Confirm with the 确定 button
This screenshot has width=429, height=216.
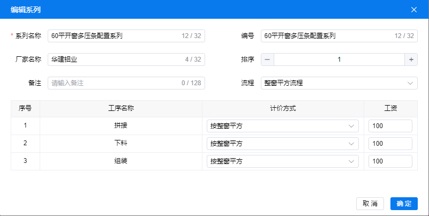pyautogui.click(x=404, y=204)
